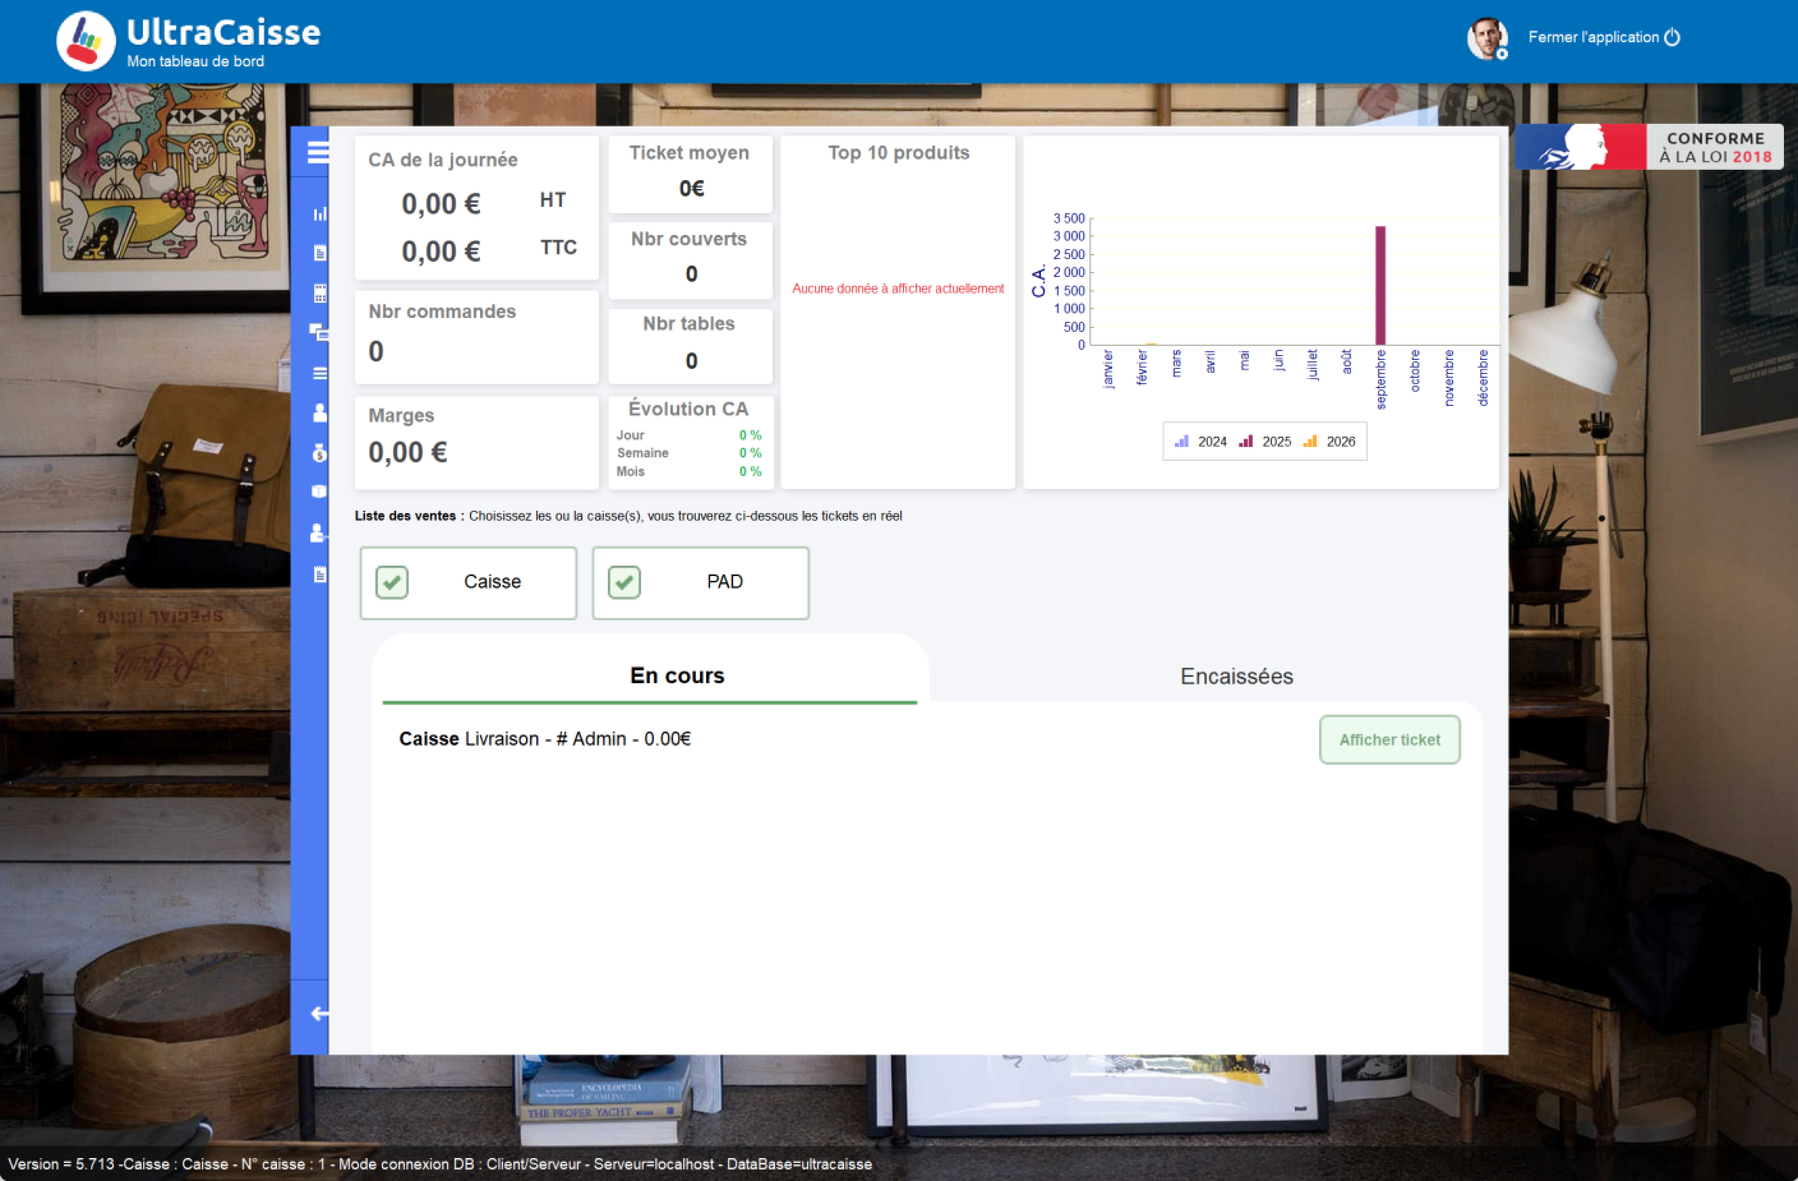Open the money bag sidebar icon

[319, 453]
